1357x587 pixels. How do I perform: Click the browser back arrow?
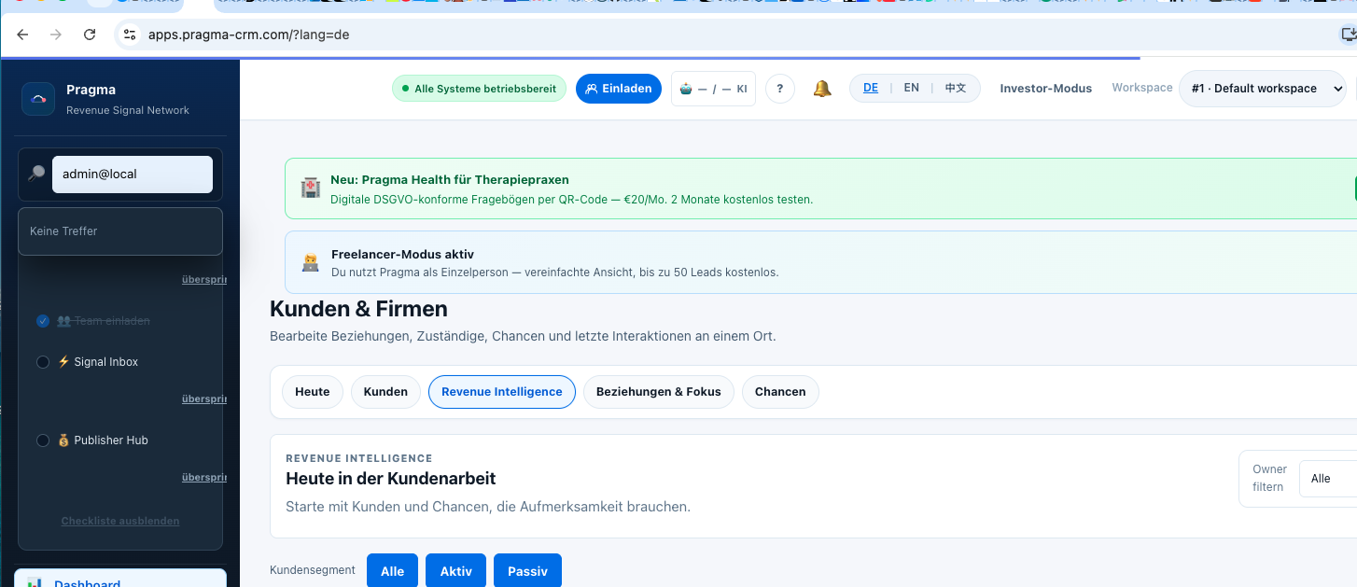click(x=22, y=35)
